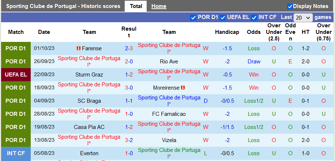Switch to the Total tab
This screenshot has width=335, height=161.
[136, 6]
